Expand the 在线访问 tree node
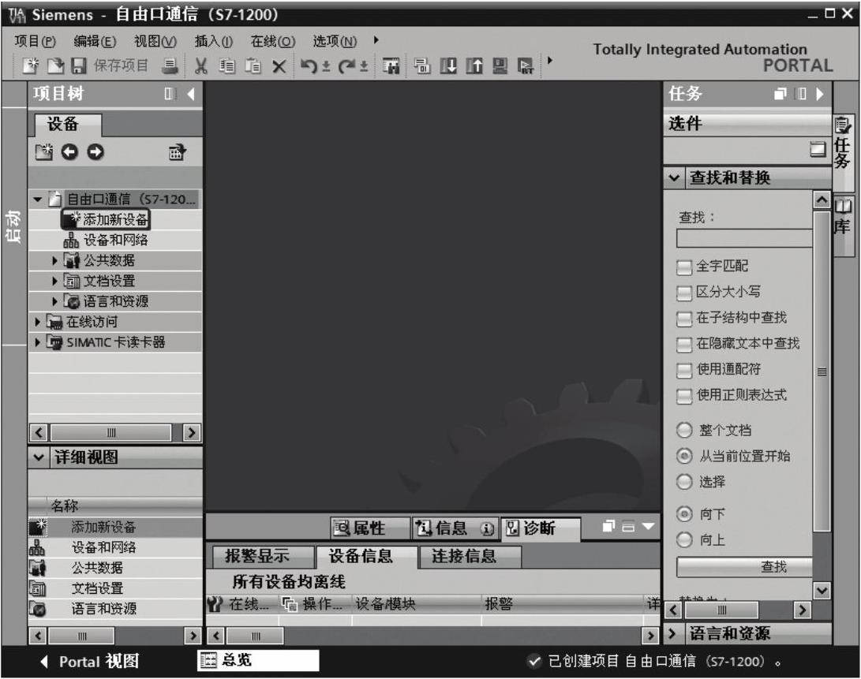This screenshot has width=861, height=679. click(37, 322)
